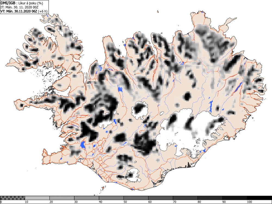
Task: Click the legend label '50'
Action: [125, 202]
